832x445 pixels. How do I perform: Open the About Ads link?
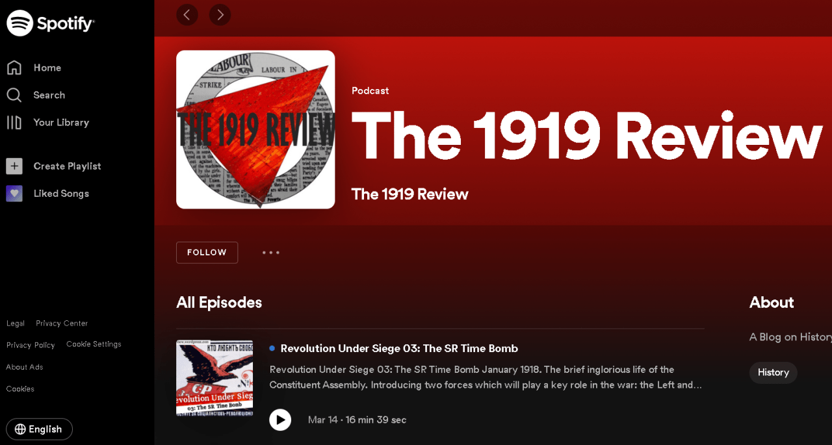[25, 367]
